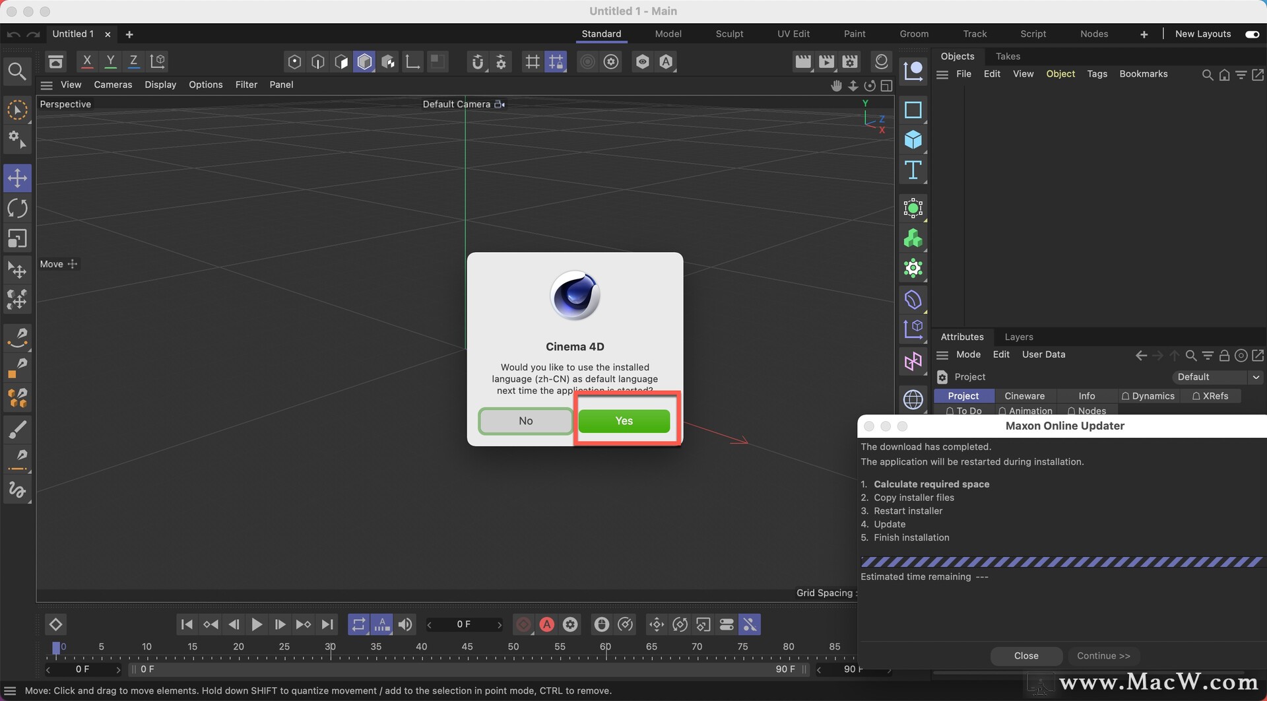Screen dimensions: 1267x701
Task: Click Continue >> in Maxon Online Updater
Action: [1103, 655]
